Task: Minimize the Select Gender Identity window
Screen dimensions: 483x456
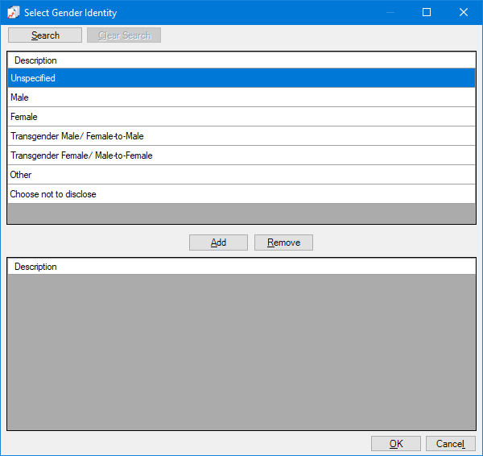Action: click(390, 12)
